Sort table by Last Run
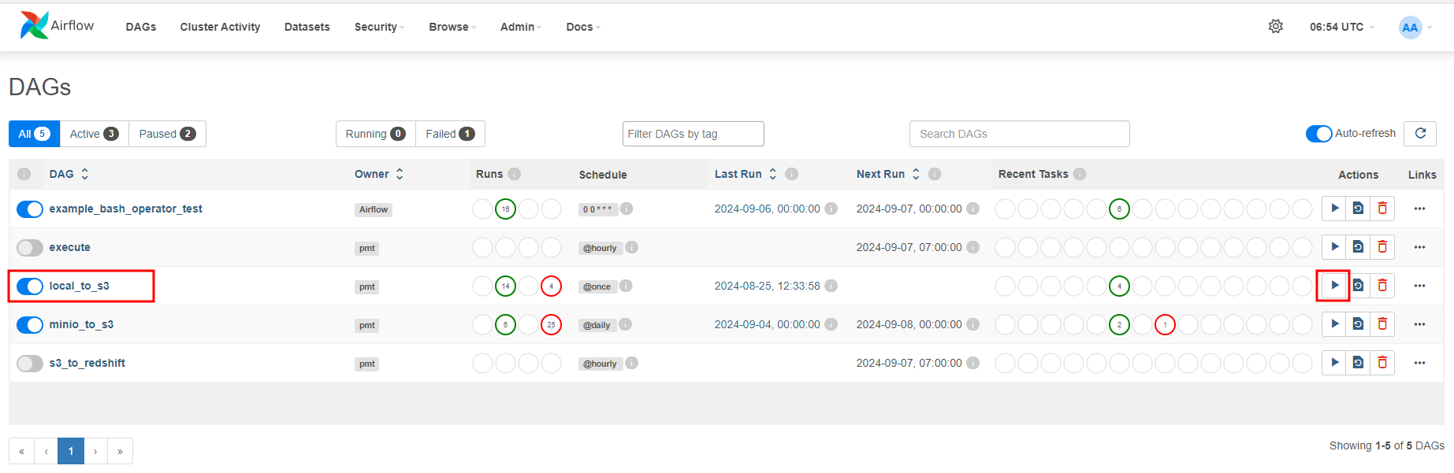The width and height of the screenshot is (1454, 473). [x=746, y=174]
